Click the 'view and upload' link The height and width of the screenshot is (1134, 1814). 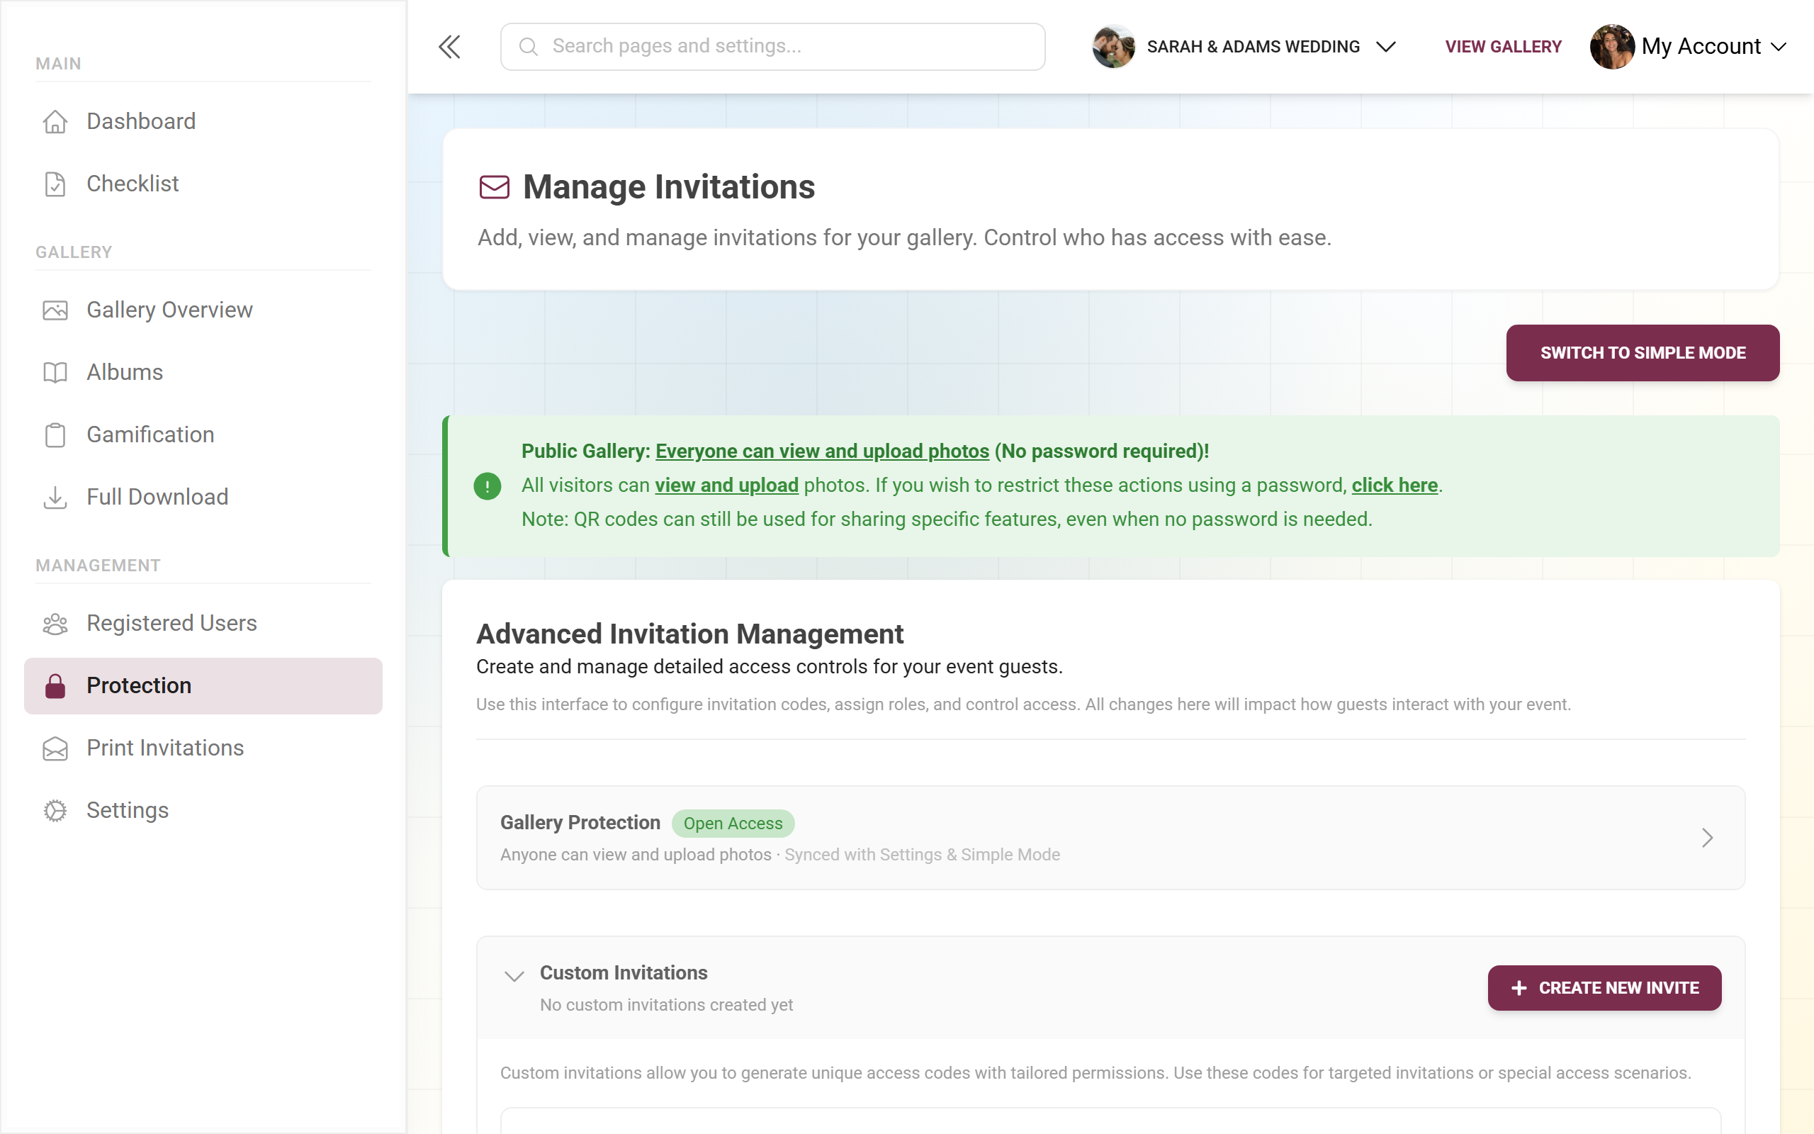726,486
